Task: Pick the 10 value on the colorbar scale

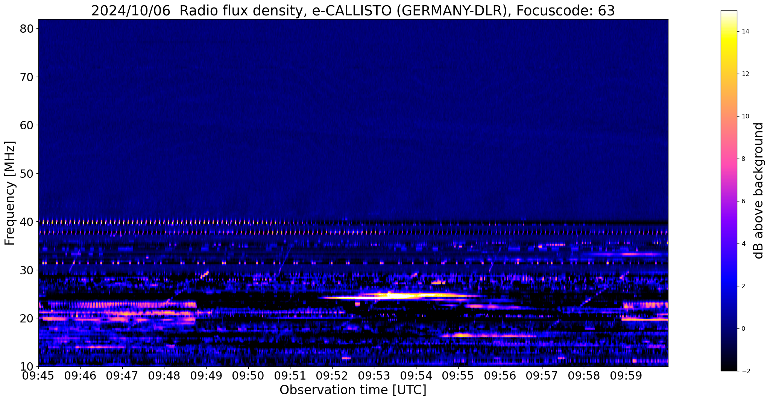Action: tap(745, 117)
